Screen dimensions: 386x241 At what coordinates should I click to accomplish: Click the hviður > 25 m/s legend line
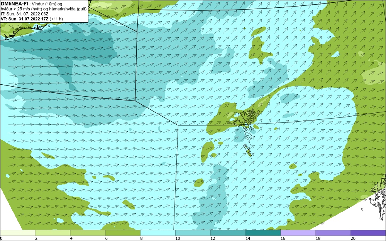(44, 9)
